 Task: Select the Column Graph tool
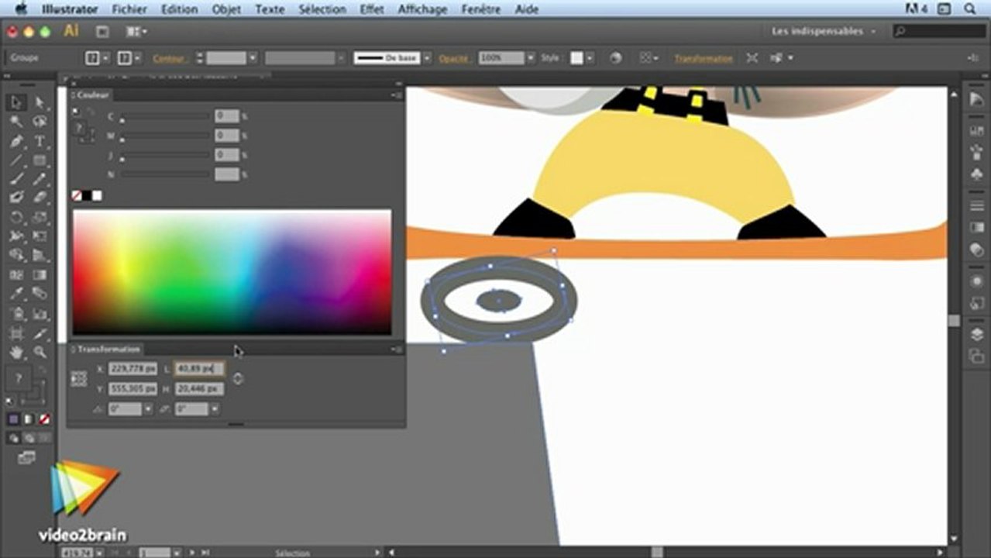40,314
